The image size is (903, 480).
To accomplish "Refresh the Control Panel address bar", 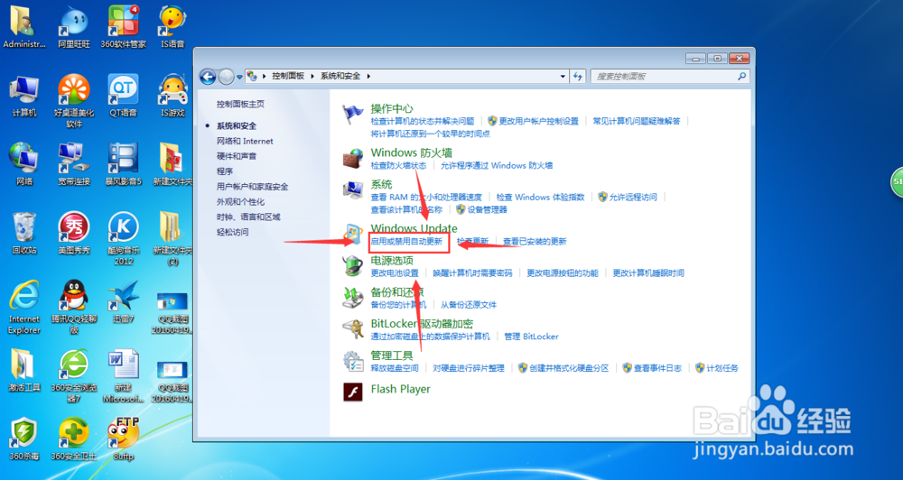I will 578,76.
